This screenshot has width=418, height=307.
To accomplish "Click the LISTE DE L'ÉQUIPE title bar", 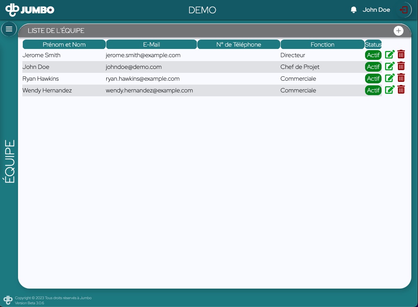I will point(56,31).
